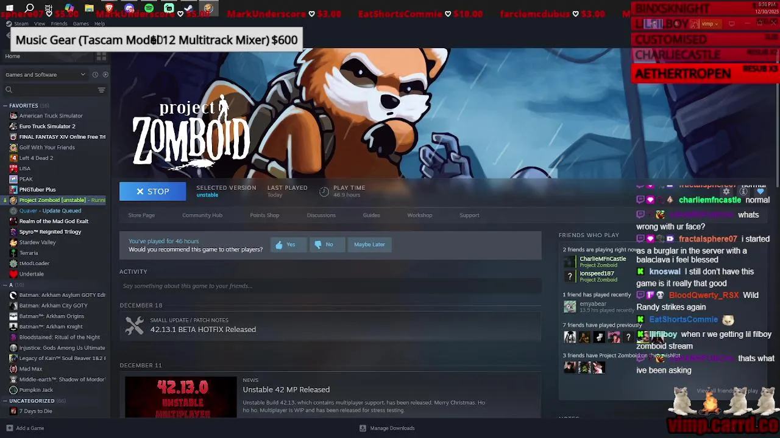
Task: Open the View menu
Action: click(x=40, y=24)
